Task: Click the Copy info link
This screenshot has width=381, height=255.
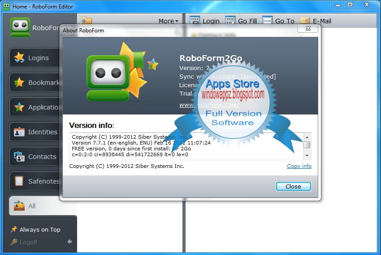Action: coord(299,166)
